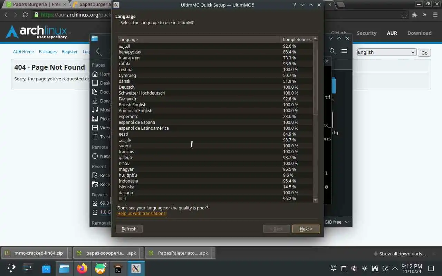
Task: Switch to Dolphin file manager in taskbar
Action: pyautogui.click(x=64, y=268)
